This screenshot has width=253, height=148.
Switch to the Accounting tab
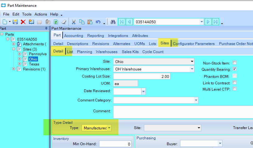tap(74, 35)
